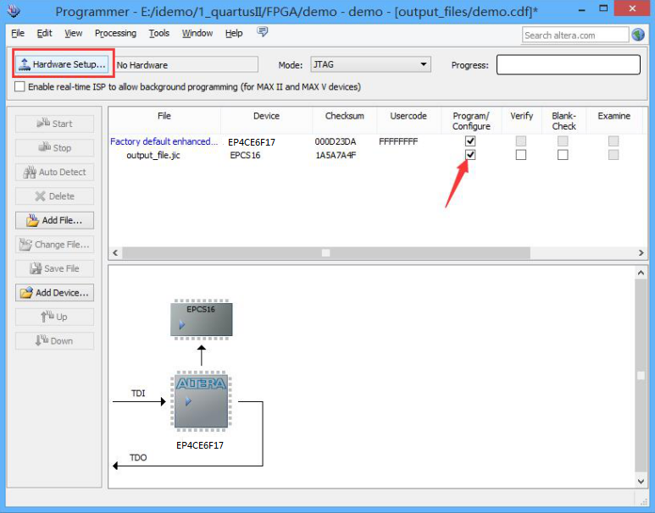Toggle Blank-Check for EPCS16 row
The image size is (655, 513).
[563, 155]
